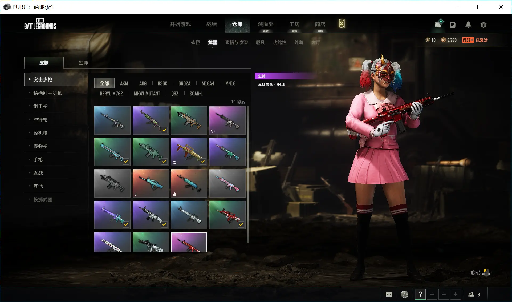Click the skin list vertical scrollbar
This screenshot has width=512, height=302.
pos(248,175)
